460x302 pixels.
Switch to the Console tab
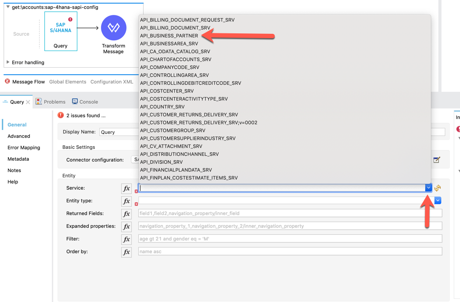[x=85, y=101]
